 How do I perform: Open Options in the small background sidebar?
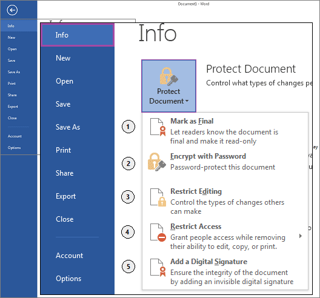pos(14,148)
